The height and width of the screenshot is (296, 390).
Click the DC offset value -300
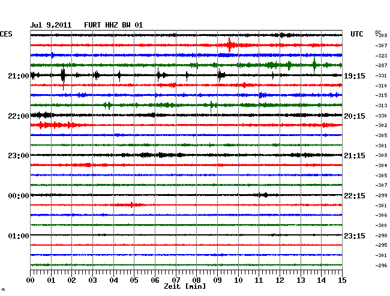point(381,225)
